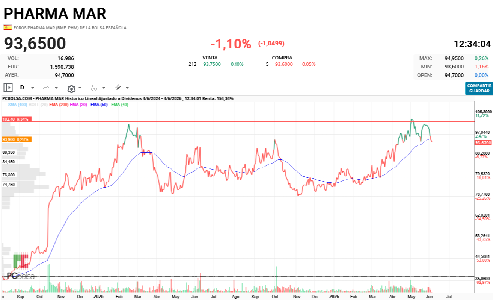Click the 88,350 support level label
Image resolution: width=493 pixels, height=300 pixels.
pyautogui.click(x=8, y=152)
